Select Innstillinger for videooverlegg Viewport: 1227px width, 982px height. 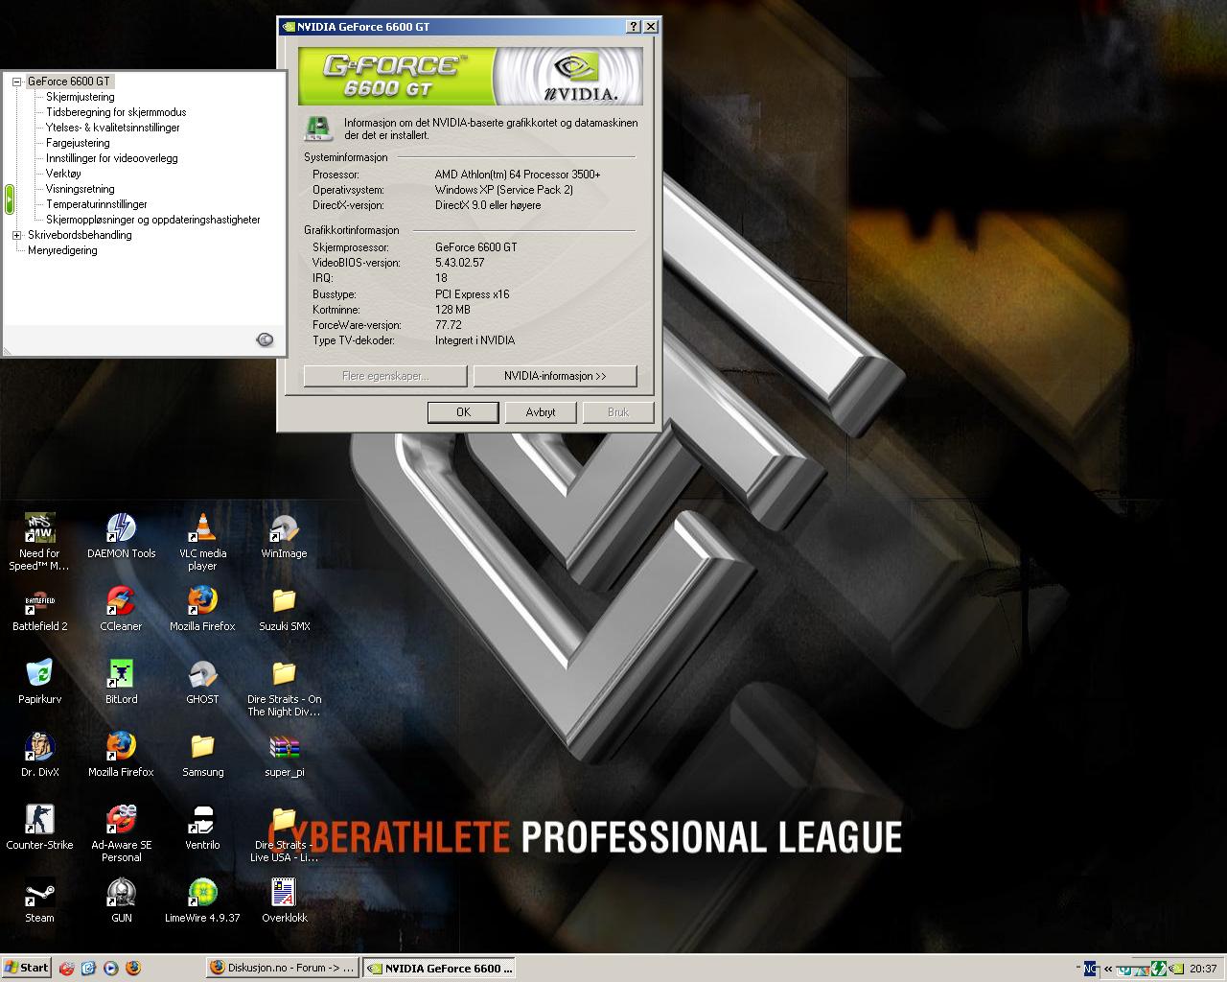(x=112, y=158)
